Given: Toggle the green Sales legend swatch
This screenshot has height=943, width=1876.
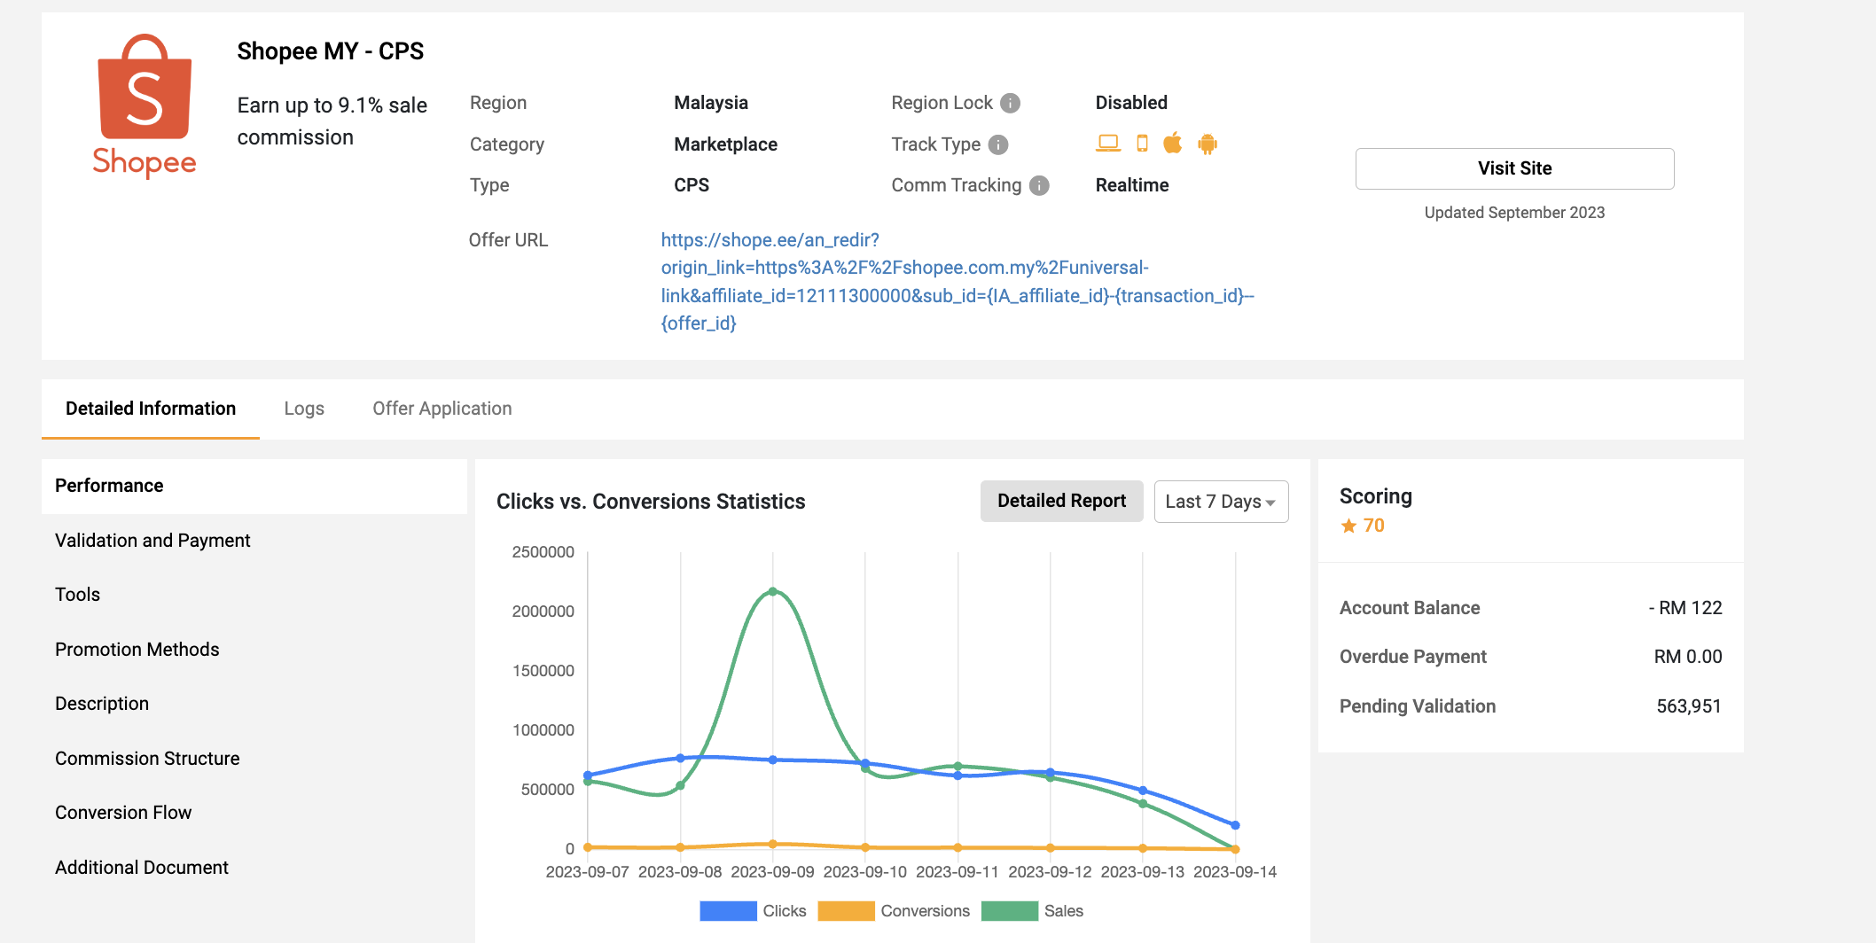Looking at the screenshot, I should (1010, 911).
